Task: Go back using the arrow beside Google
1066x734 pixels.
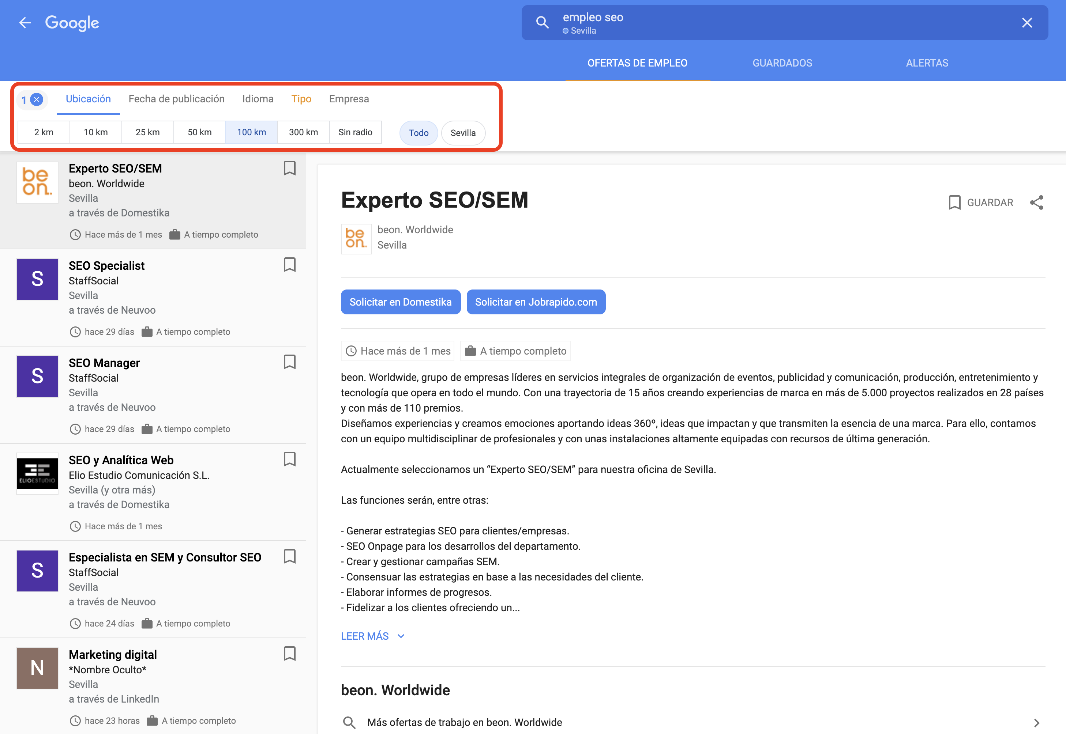Action: (x=25, y=23)
